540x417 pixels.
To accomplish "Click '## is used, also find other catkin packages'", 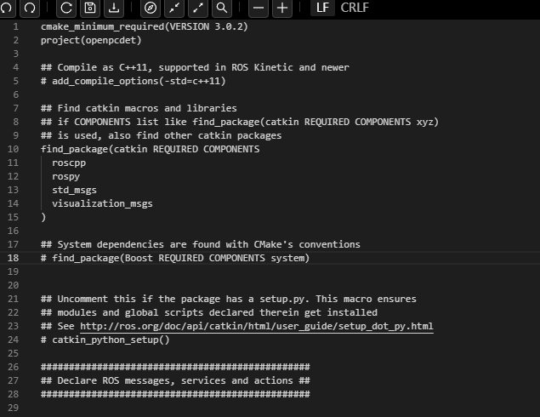I will [x=162, y=135].
